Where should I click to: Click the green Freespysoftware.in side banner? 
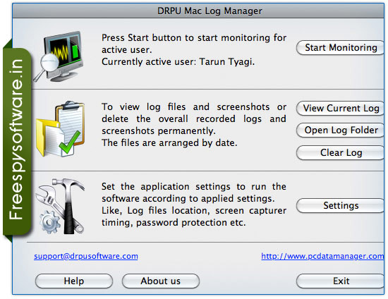[x=17, y=141]
